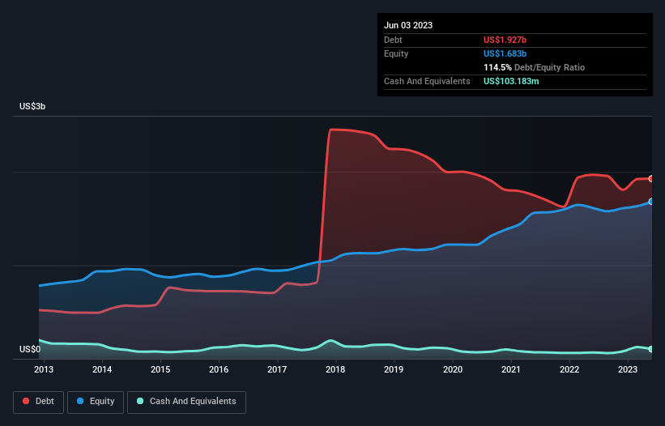Viewport: 665px width, 426px height.
Task: Click the US$1.683b equity value
Action: pos(505,53)
